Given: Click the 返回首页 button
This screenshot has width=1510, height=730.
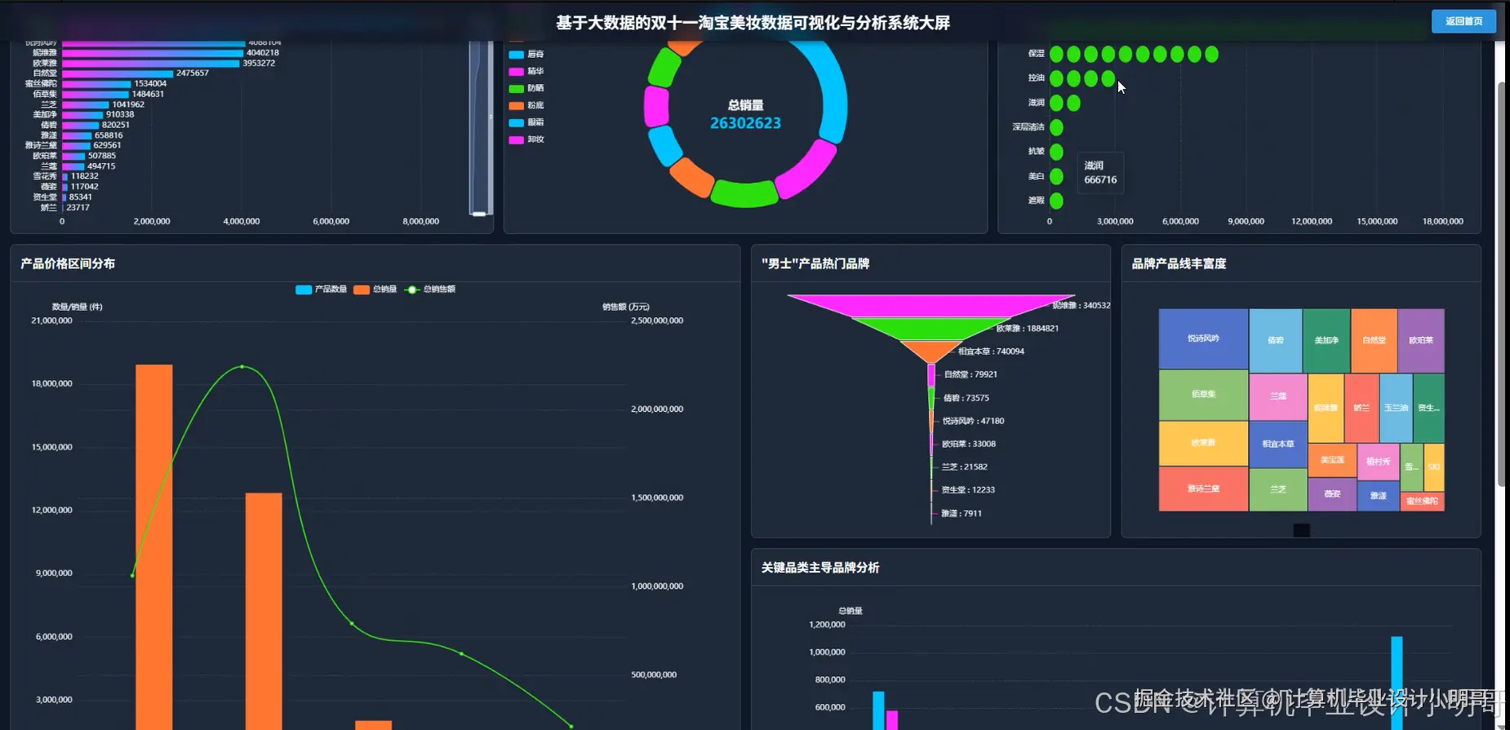Looking at the screenshot, I should pos(1463,21).
